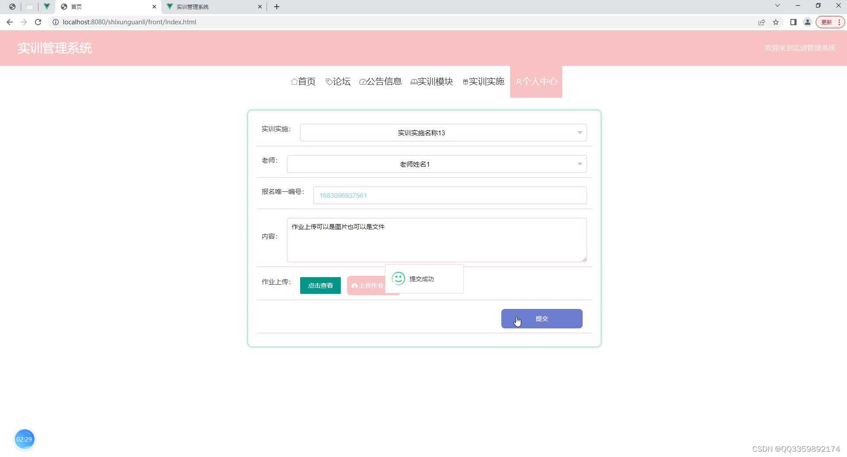Open the browser side panel icon
This screenshot has width=847, height=457.
tap(794, 22)
